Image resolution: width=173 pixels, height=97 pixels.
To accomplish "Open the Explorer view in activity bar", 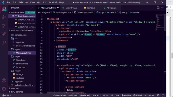I will tap(4, 9).
